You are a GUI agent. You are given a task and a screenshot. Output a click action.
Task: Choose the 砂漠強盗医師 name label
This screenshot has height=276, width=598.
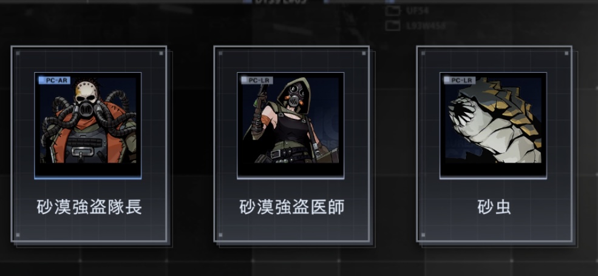coord(292,207)
